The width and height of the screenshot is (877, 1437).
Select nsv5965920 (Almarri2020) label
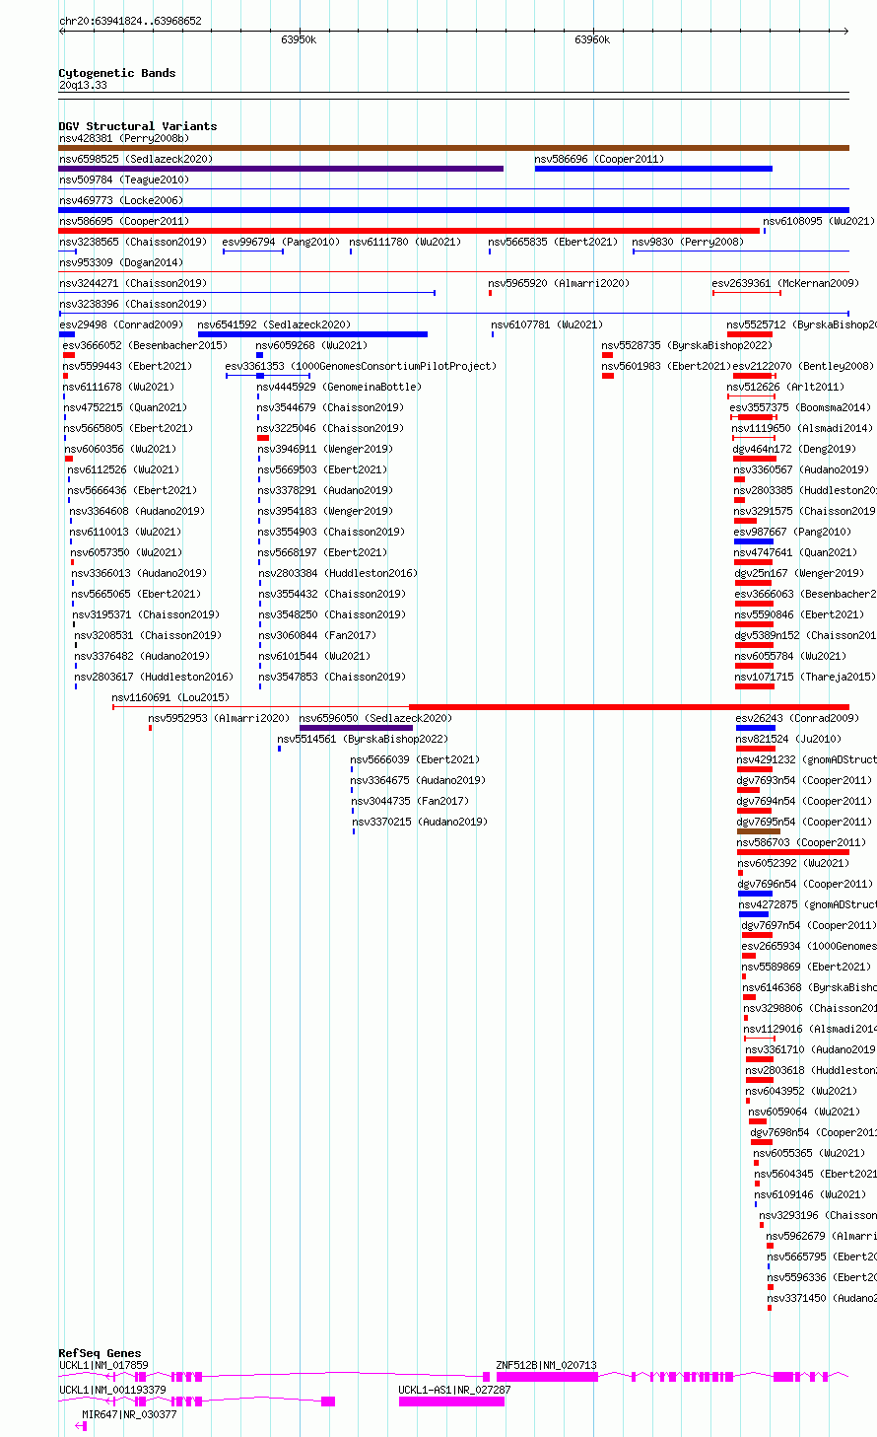(x=559, y=283)
